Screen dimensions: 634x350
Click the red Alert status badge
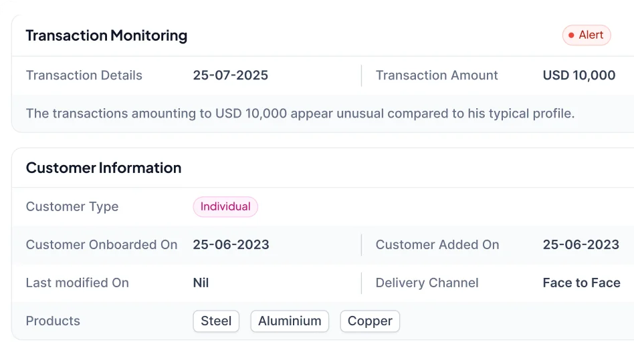pyautogui.click(x=587, y=35)
